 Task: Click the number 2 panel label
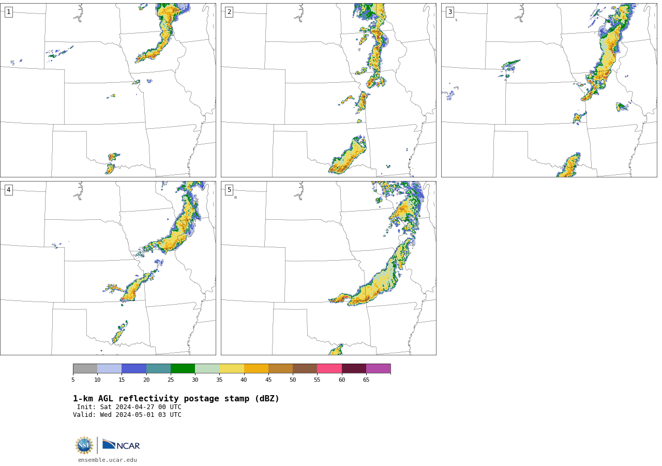(x=229, y=12)
